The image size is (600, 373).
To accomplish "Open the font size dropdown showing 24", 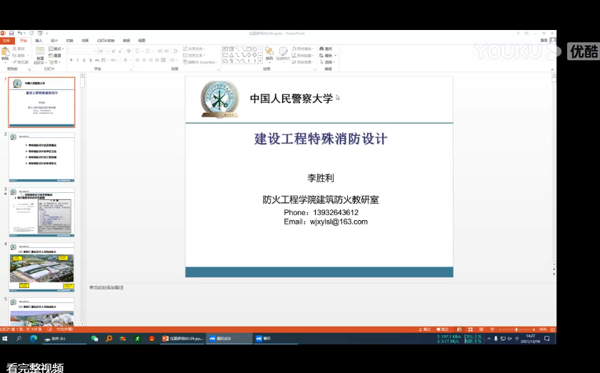I will 104,51.
